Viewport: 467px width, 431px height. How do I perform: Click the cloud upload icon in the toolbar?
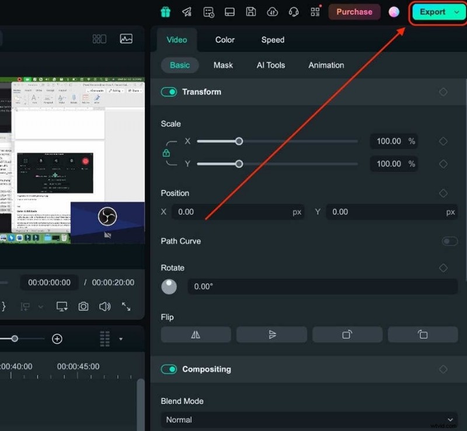point(272,12)
